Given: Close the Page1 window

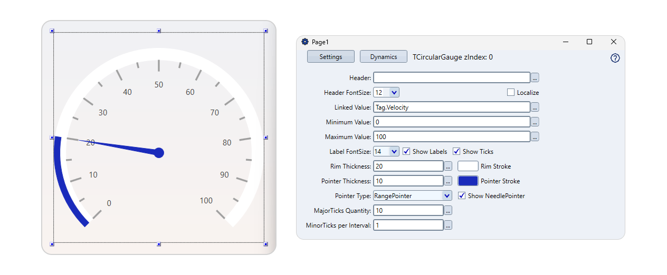Looking at the screenshot, I should coord(613,42).
